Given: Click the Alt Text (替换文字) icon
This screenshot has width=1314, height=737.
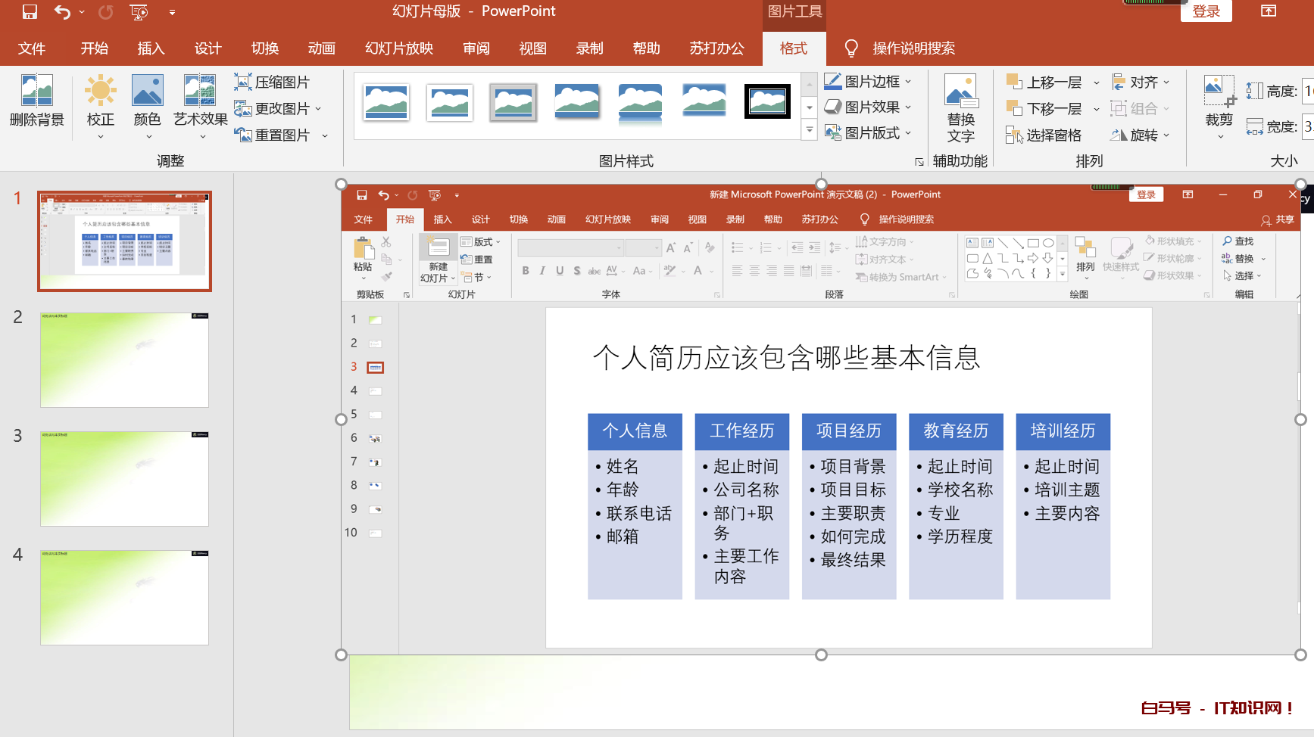Looking at the screenshot, I should pyautogui.click(x=960, y=95).
